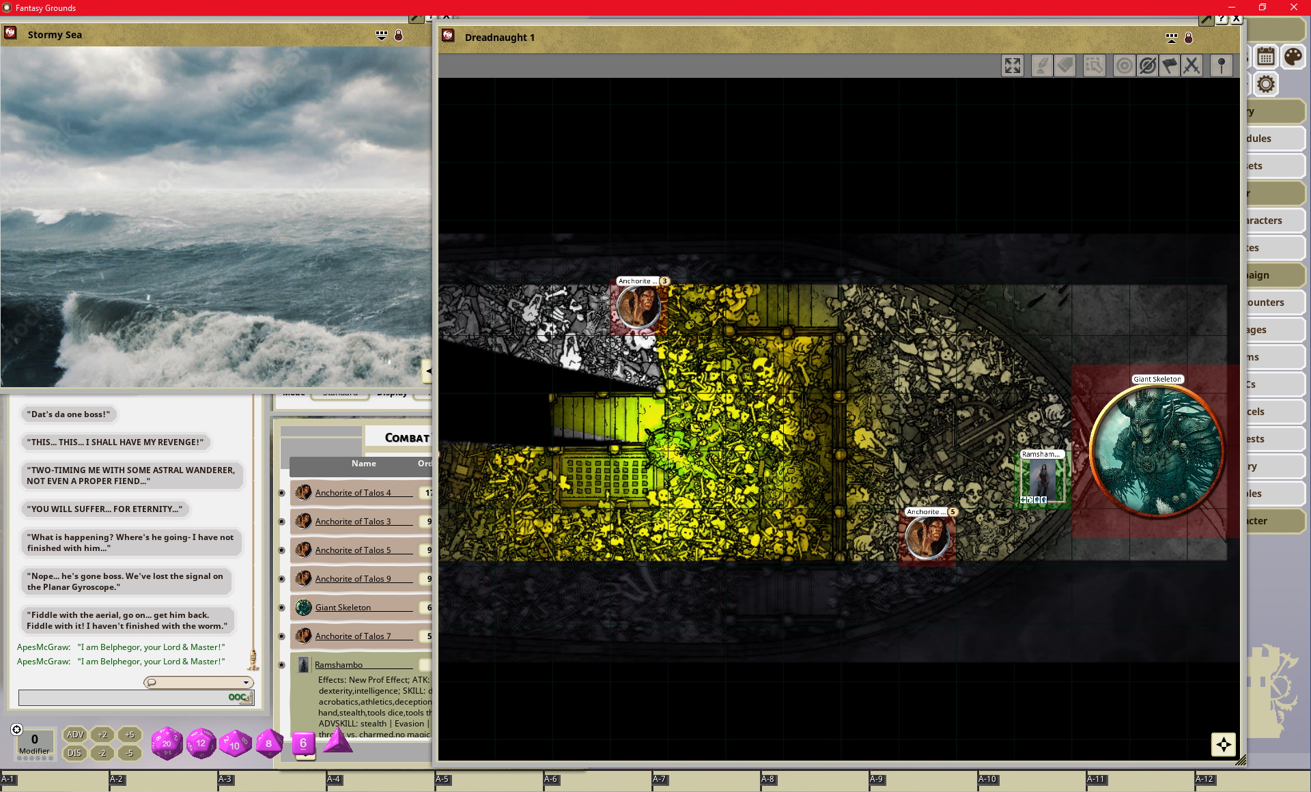Select hotkey slot A-1
1311x792 pixels.
[55, 782]
